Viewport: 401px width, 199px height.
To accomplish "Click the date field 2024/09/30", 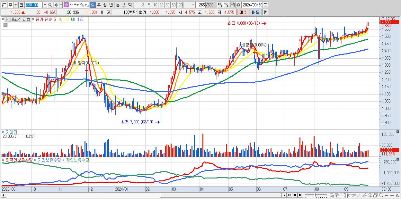I will pyautogui.click(x=253, y=5).
